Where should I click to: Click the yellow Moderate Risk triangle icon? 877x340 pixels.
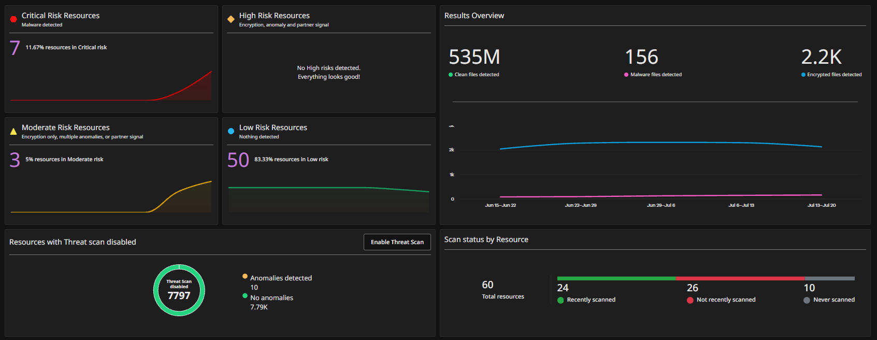point(13,131)
